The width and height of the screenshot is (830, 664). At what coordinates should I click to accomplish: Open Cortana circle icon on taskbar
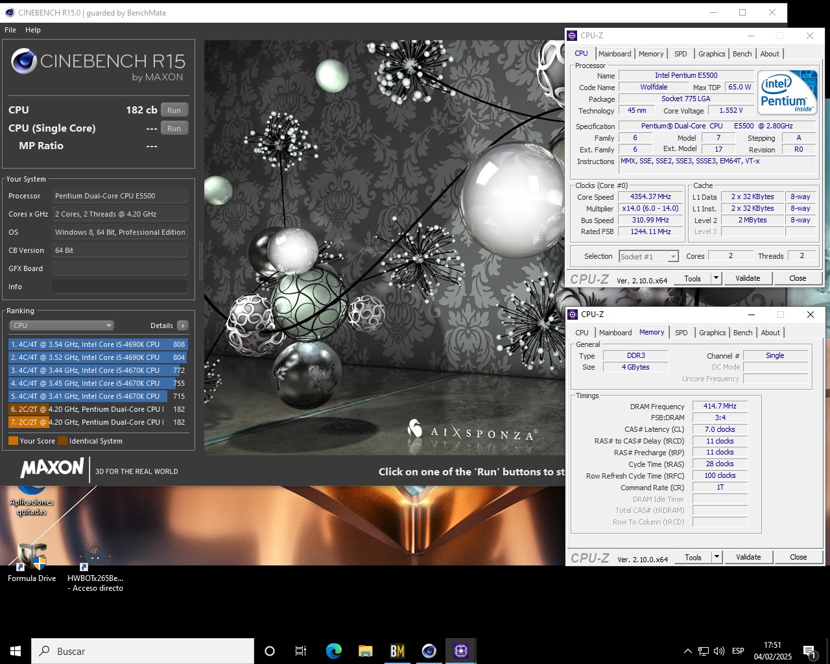270,651
